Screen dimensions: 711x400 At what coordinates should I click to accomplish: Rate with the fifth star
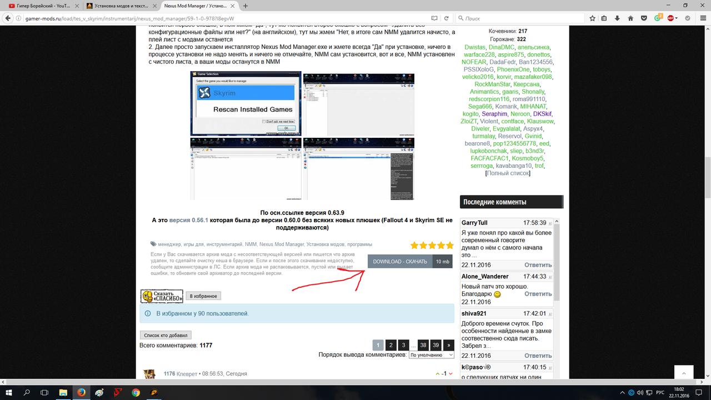pos(449,245)
